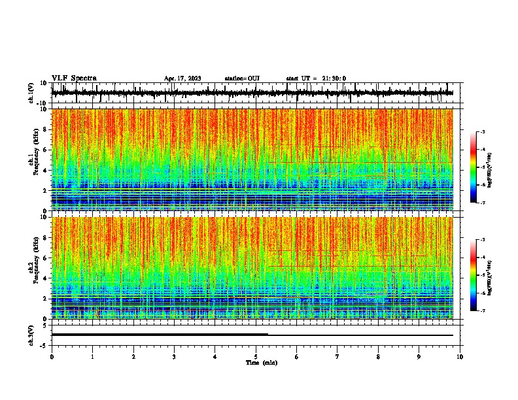Click the ch.1 spectrogram "8" kHz tick label
This screenshot has width=518, height=400.
[45, 129]
